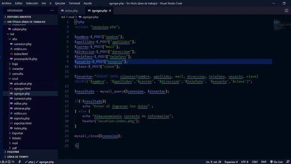Click the Espacios: 4 indentation setting
The width and height of the screenshot is (291, 164).
[231, 162]
